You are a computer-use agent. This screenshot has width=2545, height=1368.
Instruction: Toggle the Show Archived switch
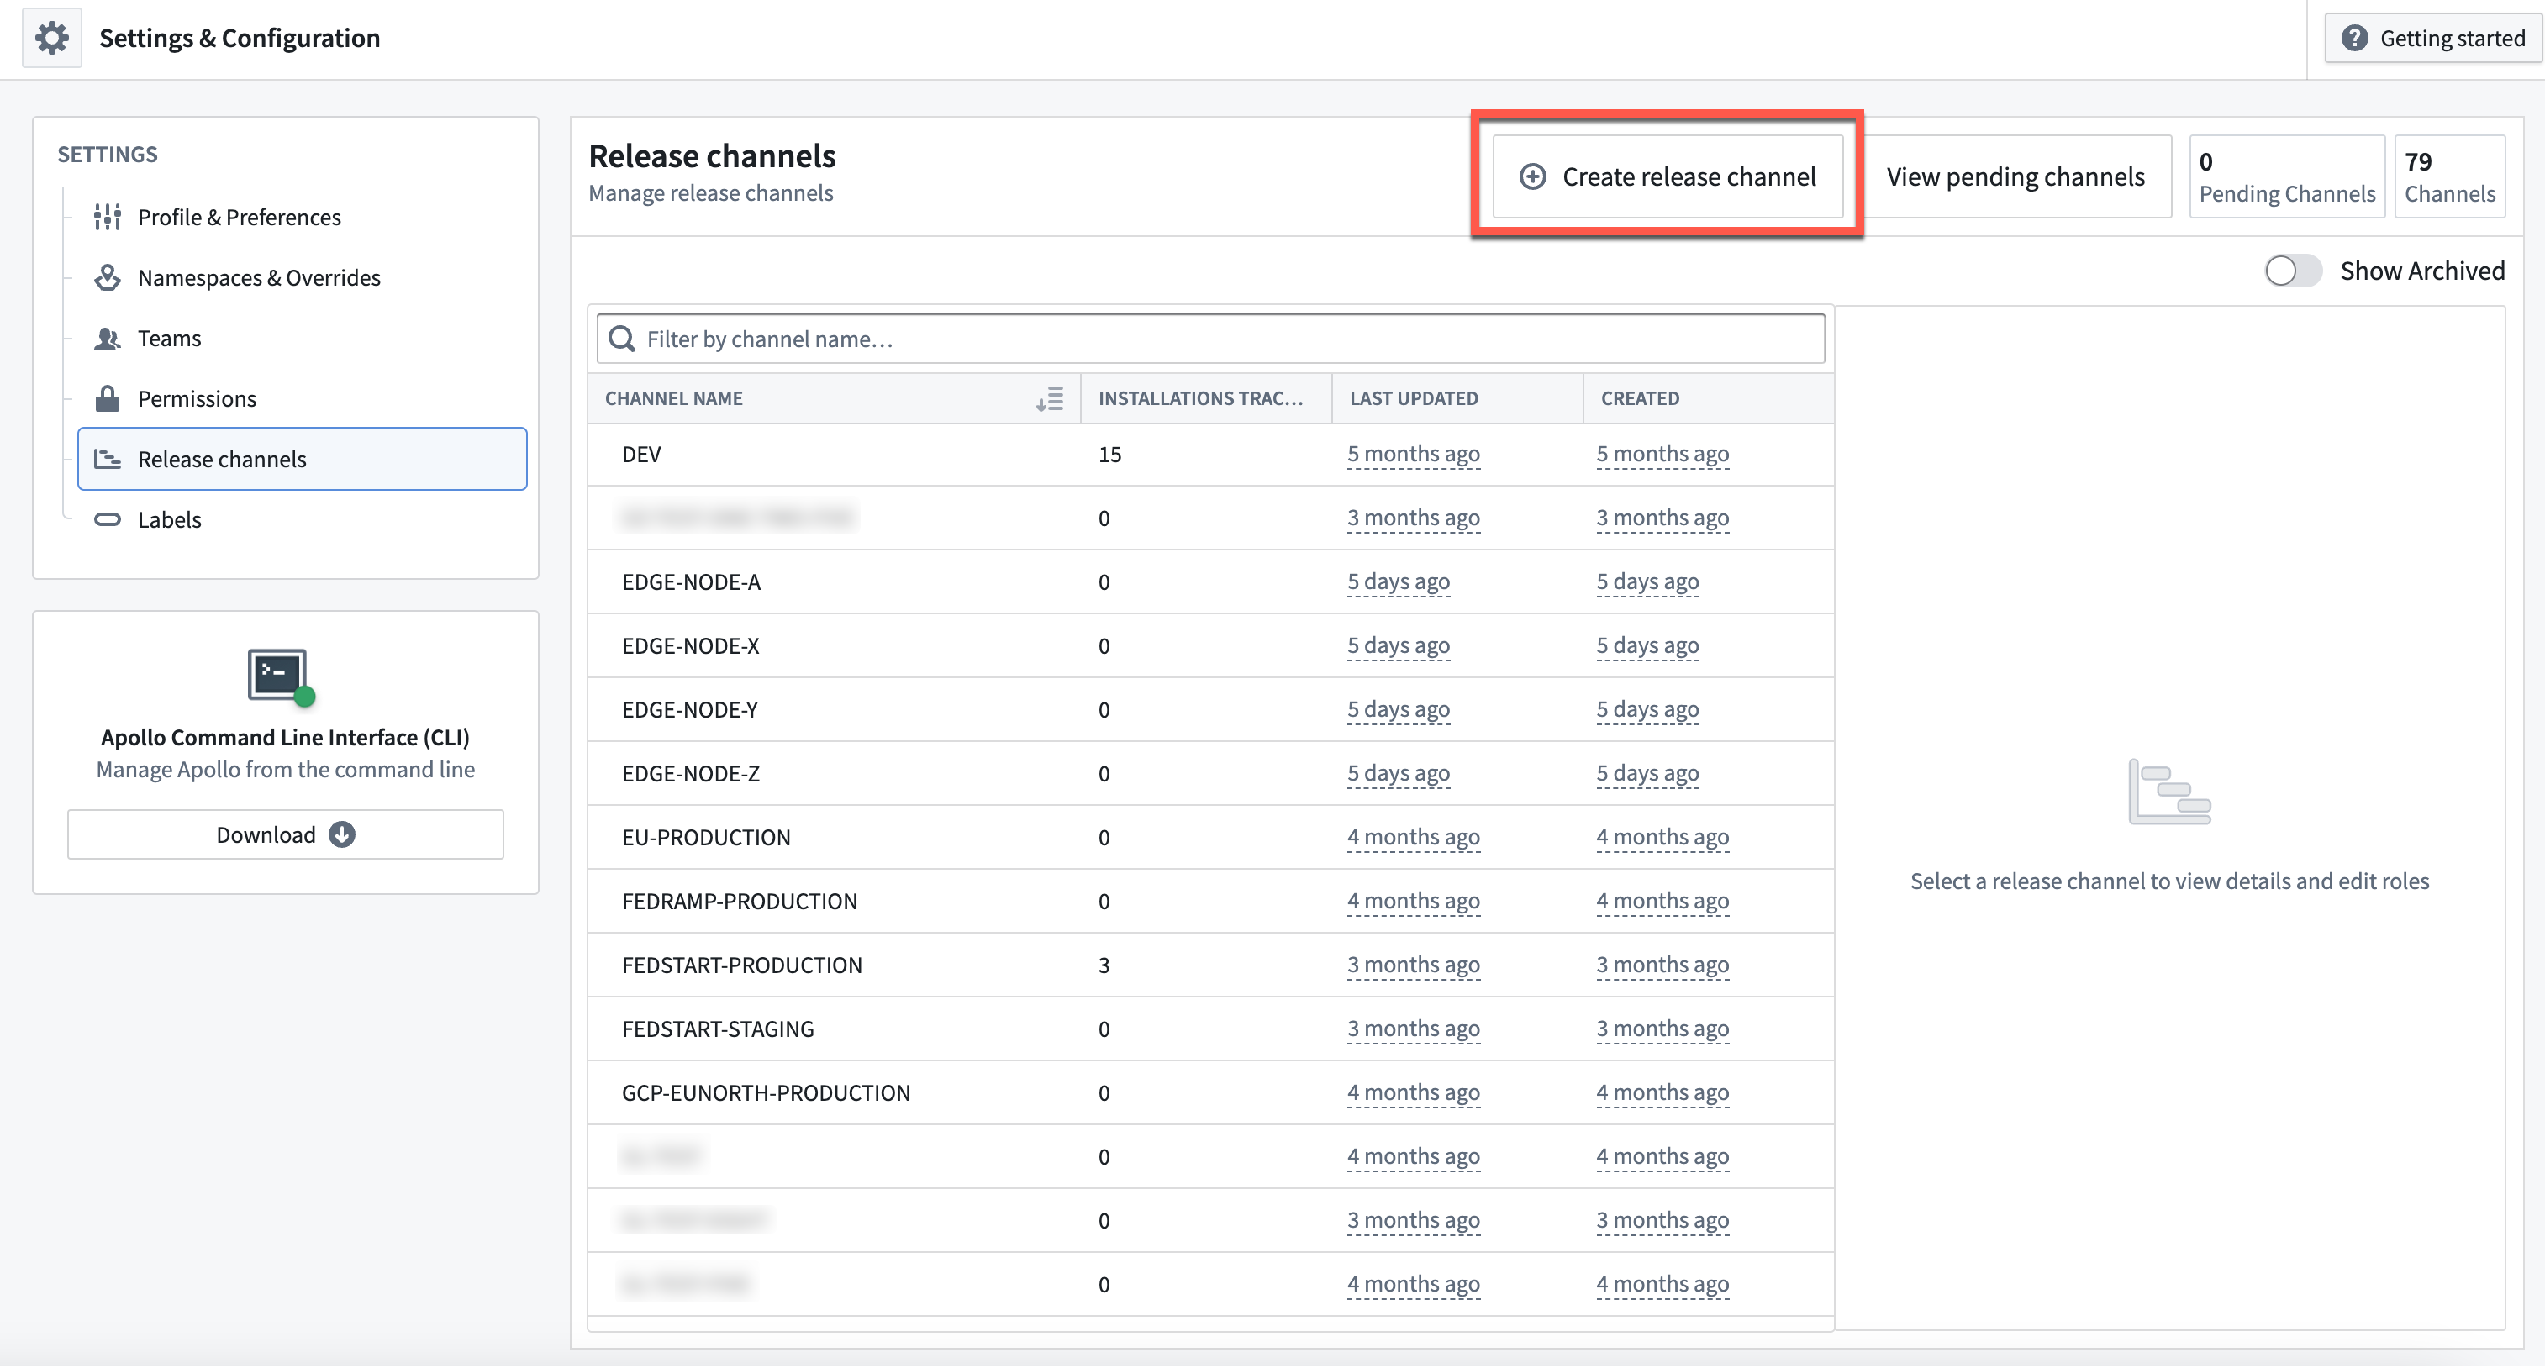click(2292, 271)
